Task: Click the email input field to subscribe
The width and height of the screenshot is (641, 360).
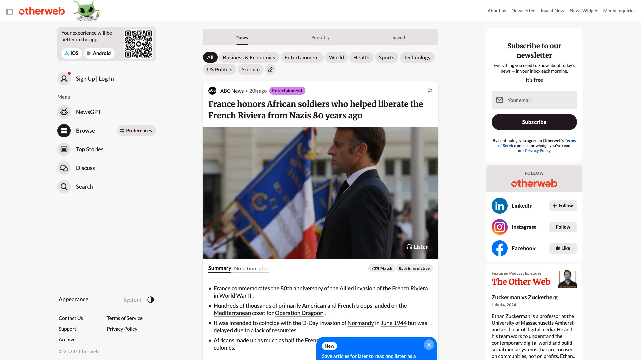Action: pyautogui.click(x=534, y=99)
